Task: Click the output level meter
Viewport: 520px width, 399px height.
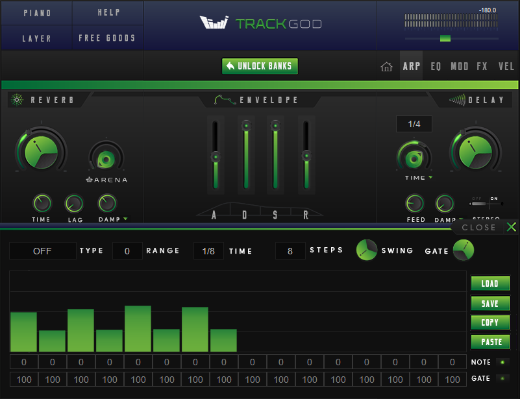Action: coord(451,21)
